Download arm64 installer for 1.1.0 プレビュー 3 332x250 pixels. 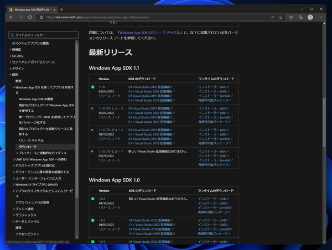click(216, 117)
